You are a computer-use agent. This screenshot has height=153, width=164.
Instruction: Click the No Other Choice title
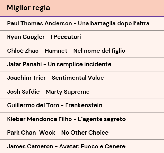click(x=85, y=133)
